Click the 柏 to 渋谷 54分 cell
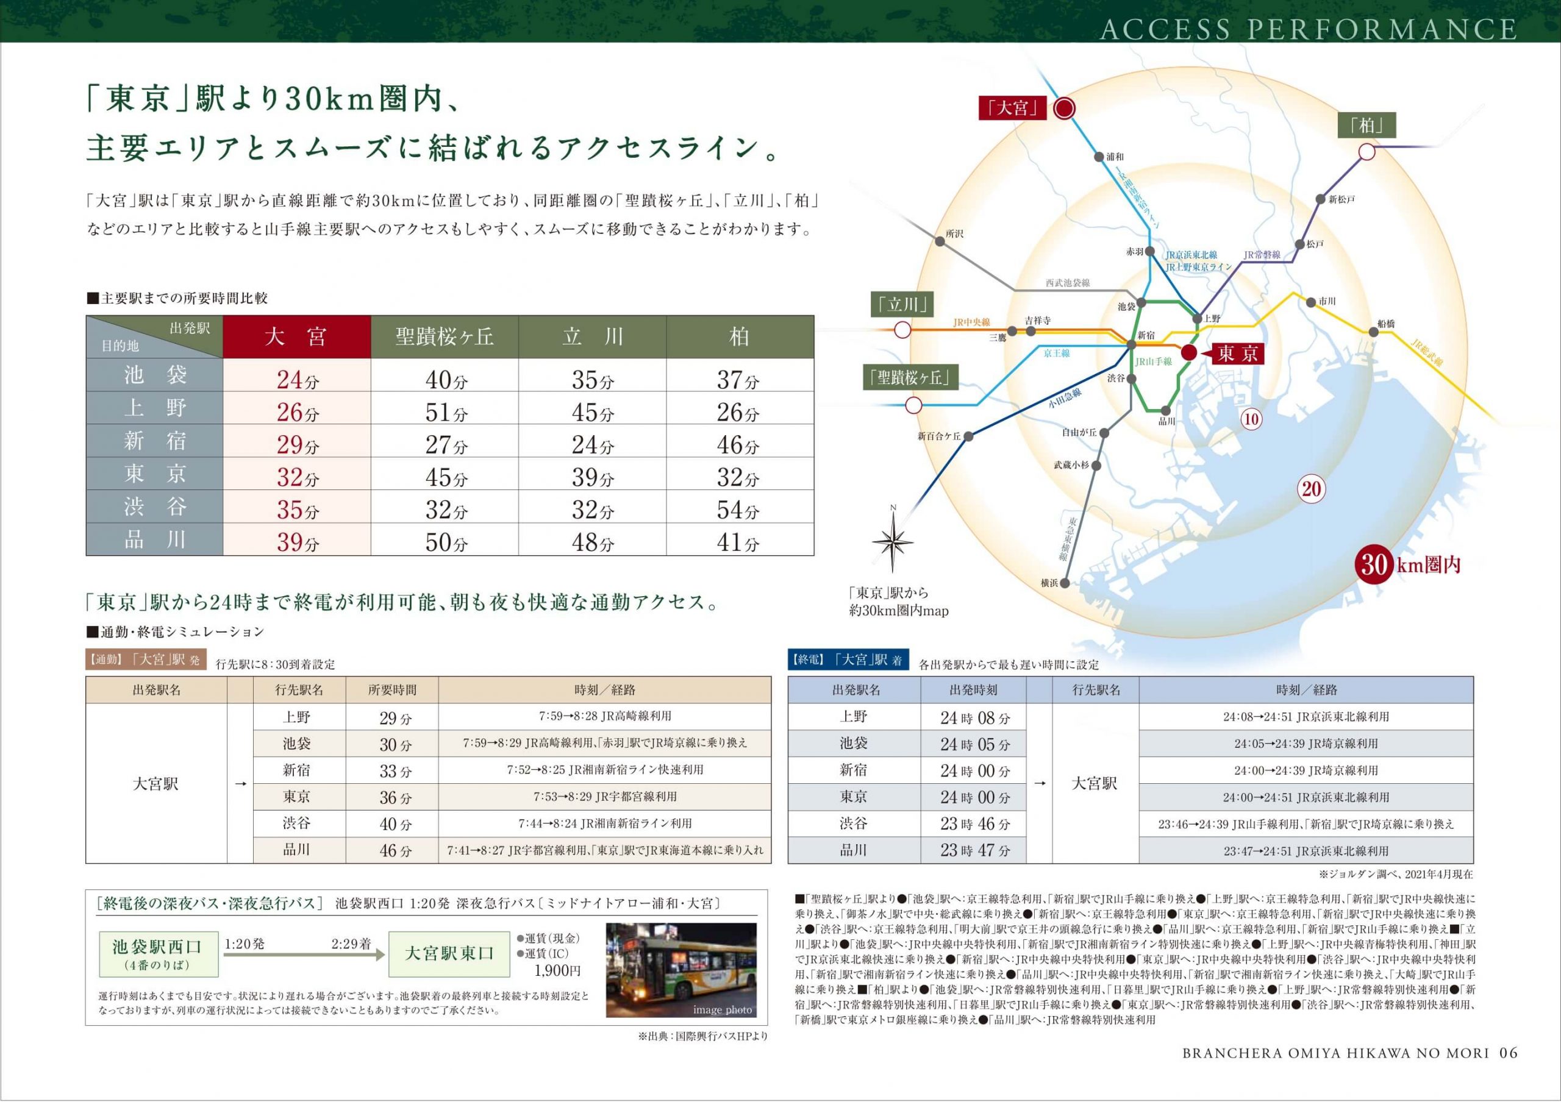Screen dimensions: 1561x1102 (x=740, y=507)
